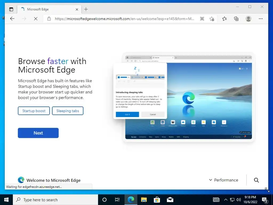Click the Sleeping tabs button
Viewport: 273px width, 205px height.
(68, 111)
